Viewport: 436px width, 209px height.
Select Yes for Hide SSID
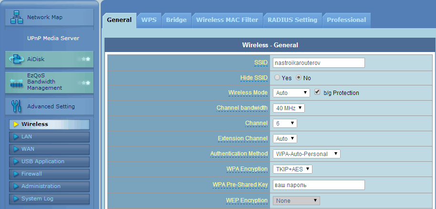tap(277, 78)
